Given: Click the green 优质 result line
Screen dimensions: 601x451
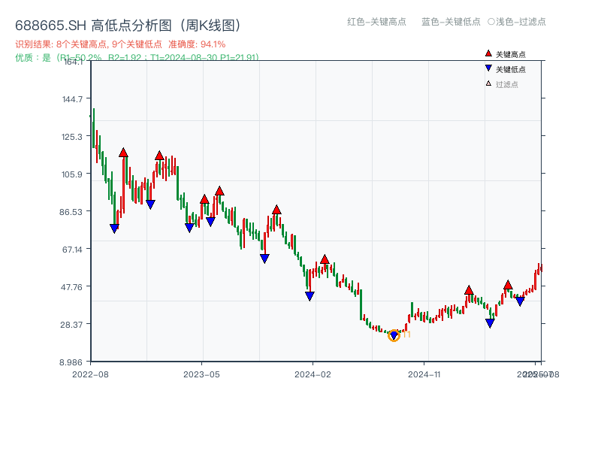Looking at the screenshot, I should coord(137,58).
